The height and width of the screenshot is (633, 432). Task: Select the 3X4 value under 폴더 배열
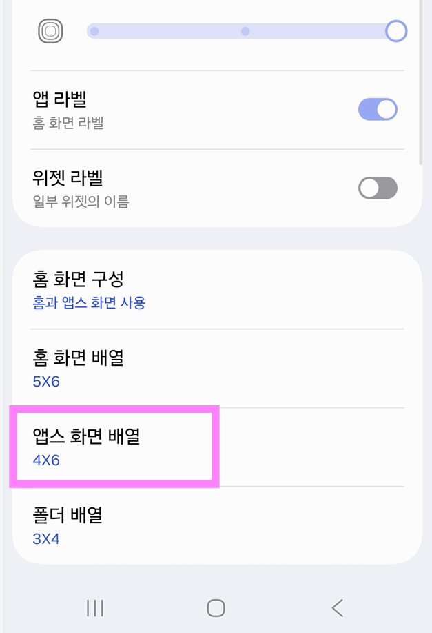(x=46, y=538)
